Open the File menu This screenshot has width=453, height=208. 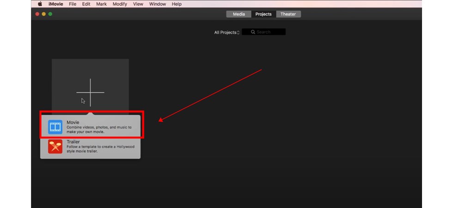pyautogui.click(x=73, y=4)
